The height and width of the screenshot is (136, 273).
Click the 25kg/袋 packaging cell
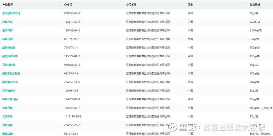pos(255,39)
